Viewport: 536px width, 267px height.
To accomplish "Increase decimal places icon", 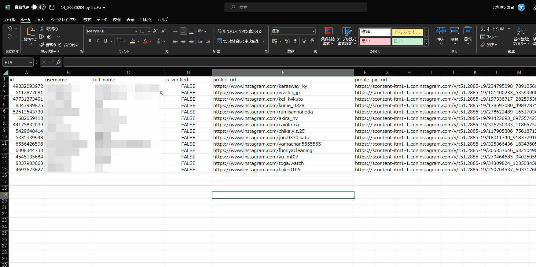I will 304,41.
